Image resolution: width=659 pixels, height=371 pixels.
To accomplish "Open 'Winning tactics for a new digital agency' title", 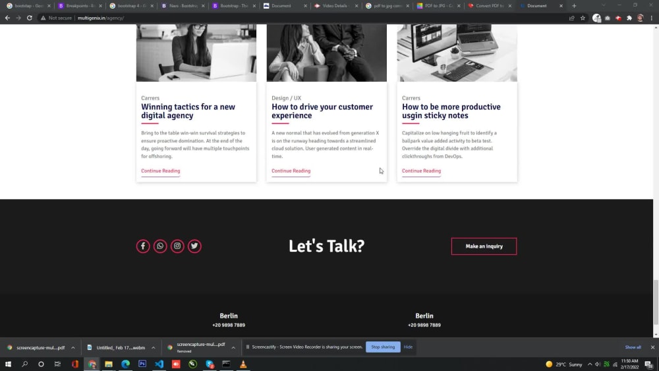I will [x=188, y=111].
